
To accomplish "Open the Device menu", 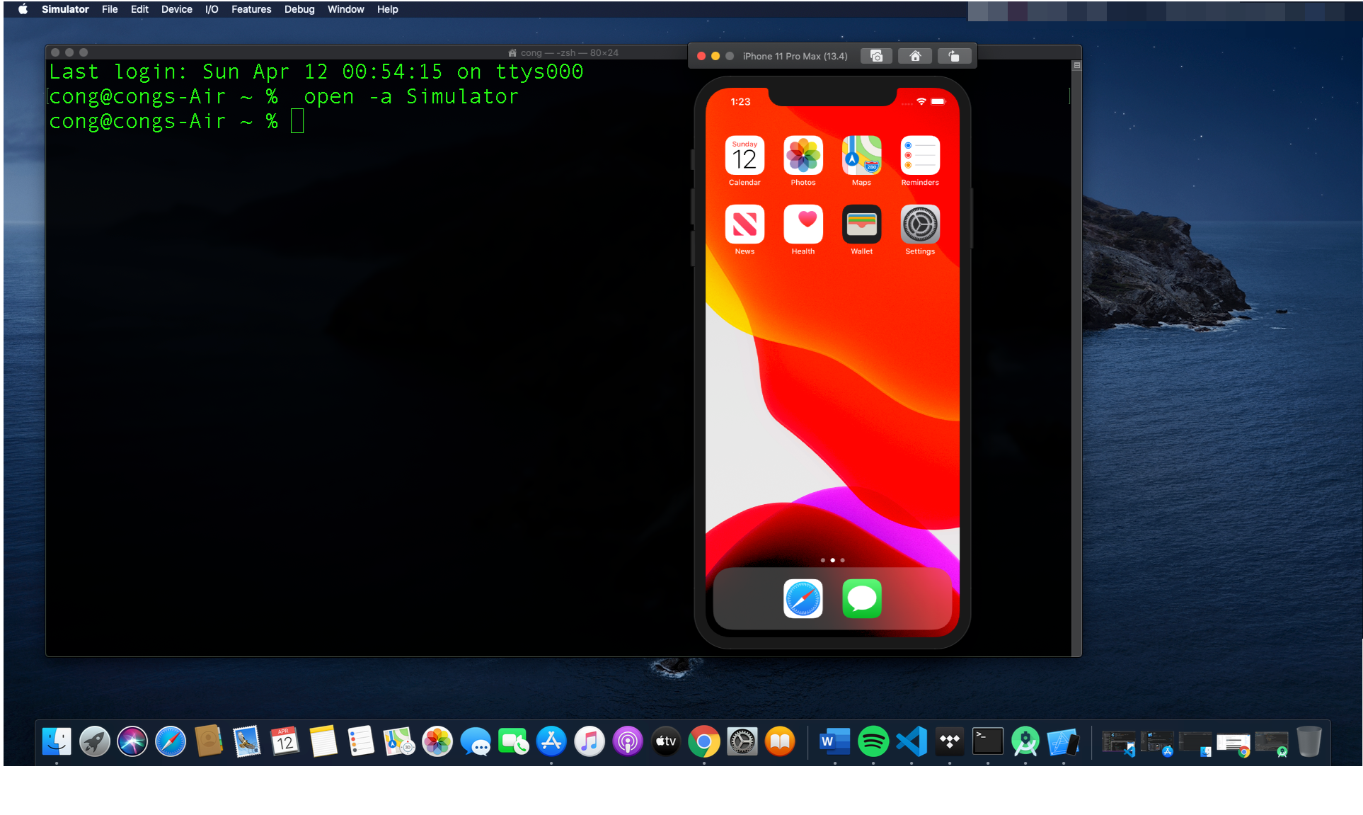I will (x=177, y=9).
